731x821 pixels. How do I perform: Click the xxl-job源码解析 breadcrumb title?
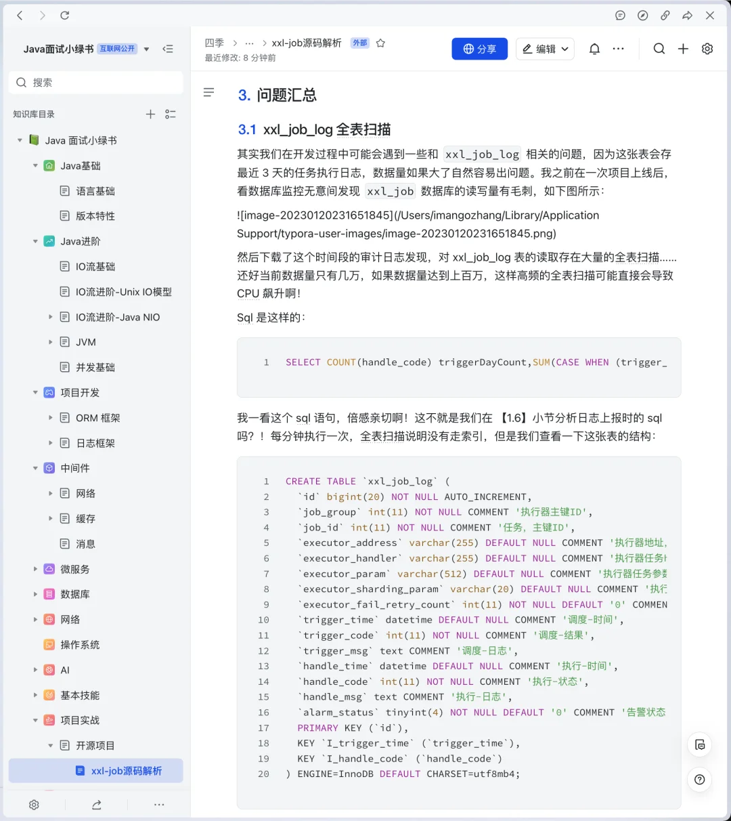[x=307, y=43]
